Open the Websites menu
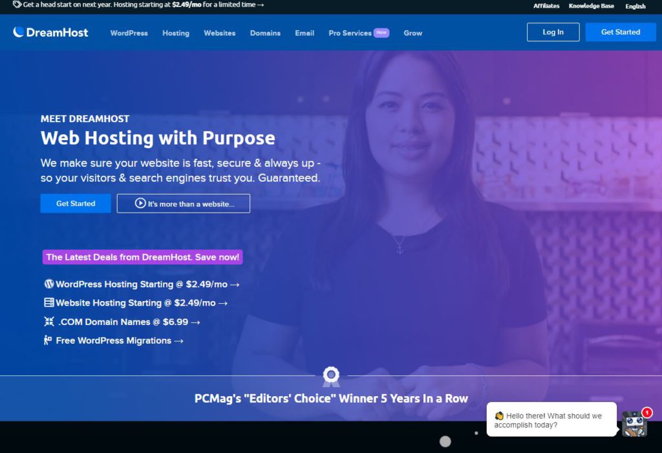Viewport: 662px width, 453px height. [x=220, y=33]
